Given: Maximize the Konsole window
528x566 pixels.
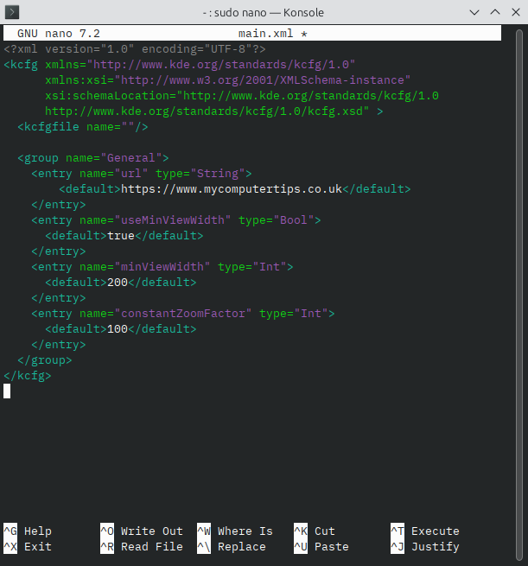Looking at the screenshot, I should point(494,13).
